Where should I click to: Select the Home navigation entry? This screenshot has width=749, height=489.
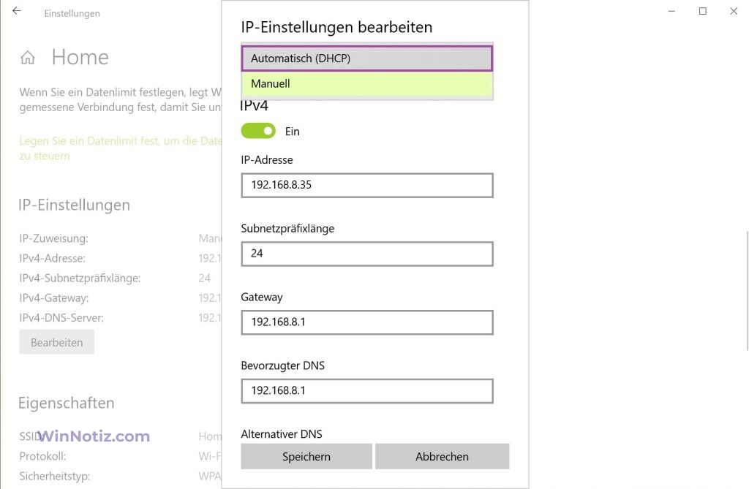click(x=80, y=56)
